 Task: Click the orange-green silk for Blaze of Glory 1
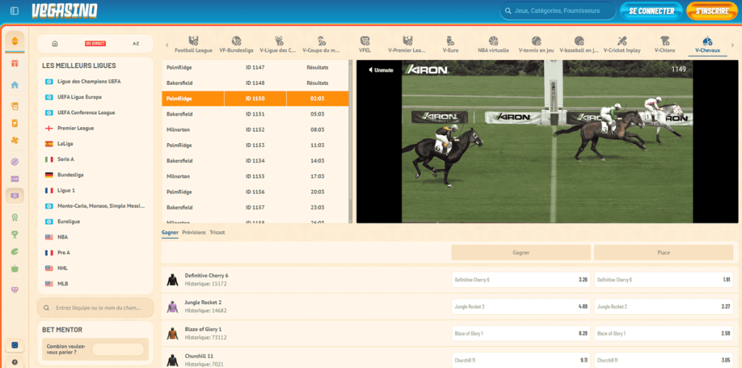tap(172, 333)
